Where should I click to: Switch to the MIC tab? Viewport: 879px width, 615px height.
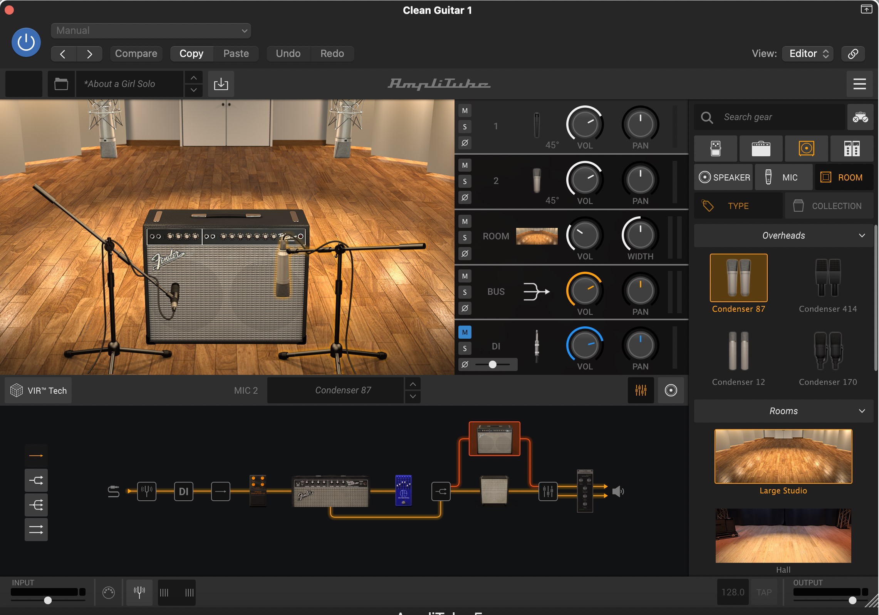point(784,177)
